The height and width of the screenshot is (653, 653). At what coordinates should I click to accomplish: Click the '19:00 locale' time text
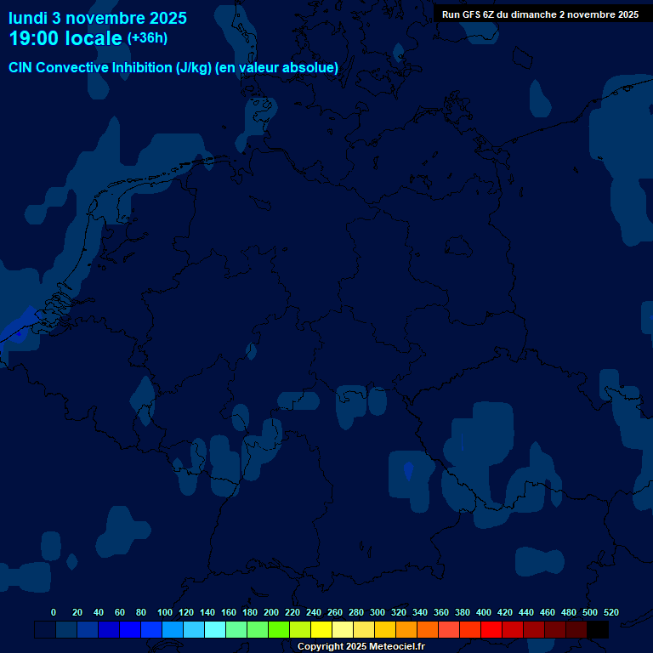(65, 38)
